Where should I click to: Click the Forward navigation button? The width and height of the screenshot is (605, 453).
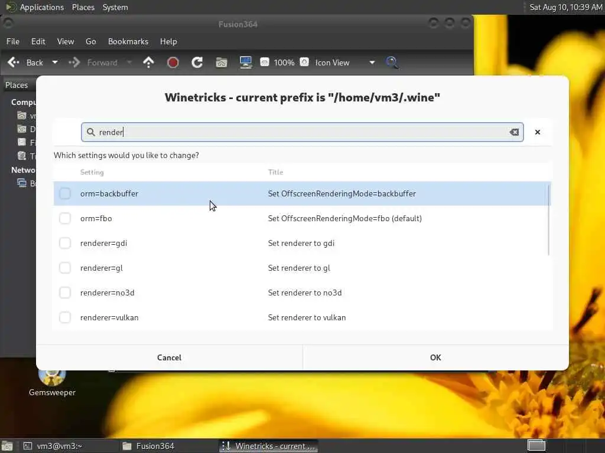coord(93,63)
